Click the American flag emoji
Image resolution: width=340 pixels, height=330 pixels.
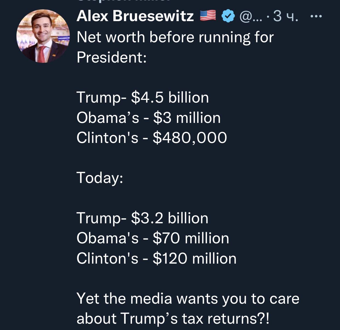click(x=208, y=16)
